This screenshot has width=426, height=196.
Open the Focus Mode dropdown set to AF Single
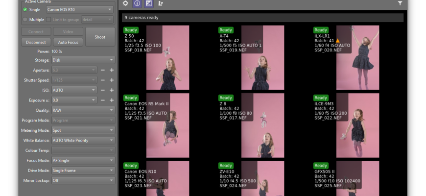click(x=83, y=160)
